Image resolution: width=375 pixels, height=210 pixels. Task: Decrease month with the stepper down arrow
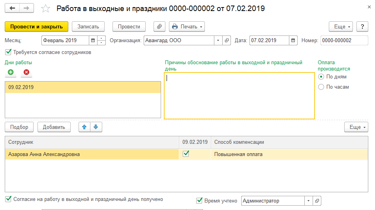[101, 43]
